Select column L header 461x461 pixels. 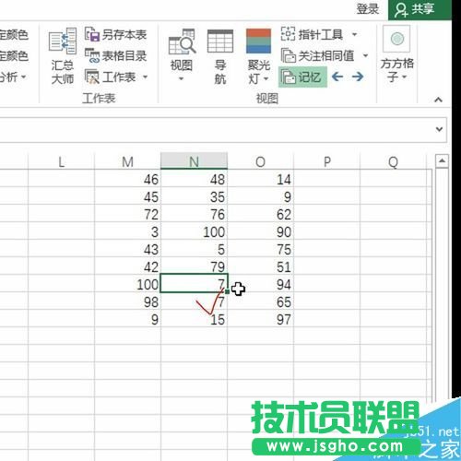(61, 161)
